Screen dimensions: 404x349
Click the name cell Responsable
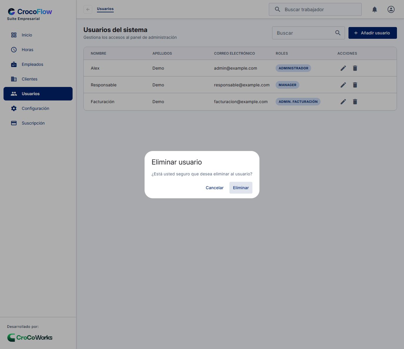tap(104, 85)
